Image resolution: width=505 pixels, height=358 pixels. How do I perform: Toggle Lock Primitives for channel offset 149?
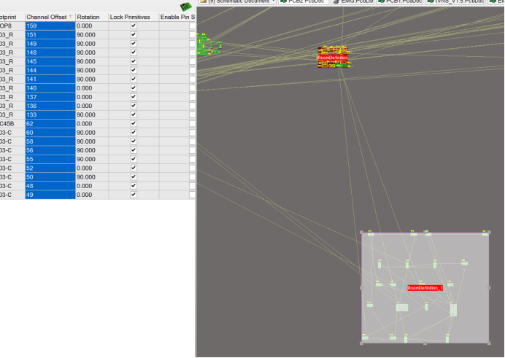tap(134, 44)
